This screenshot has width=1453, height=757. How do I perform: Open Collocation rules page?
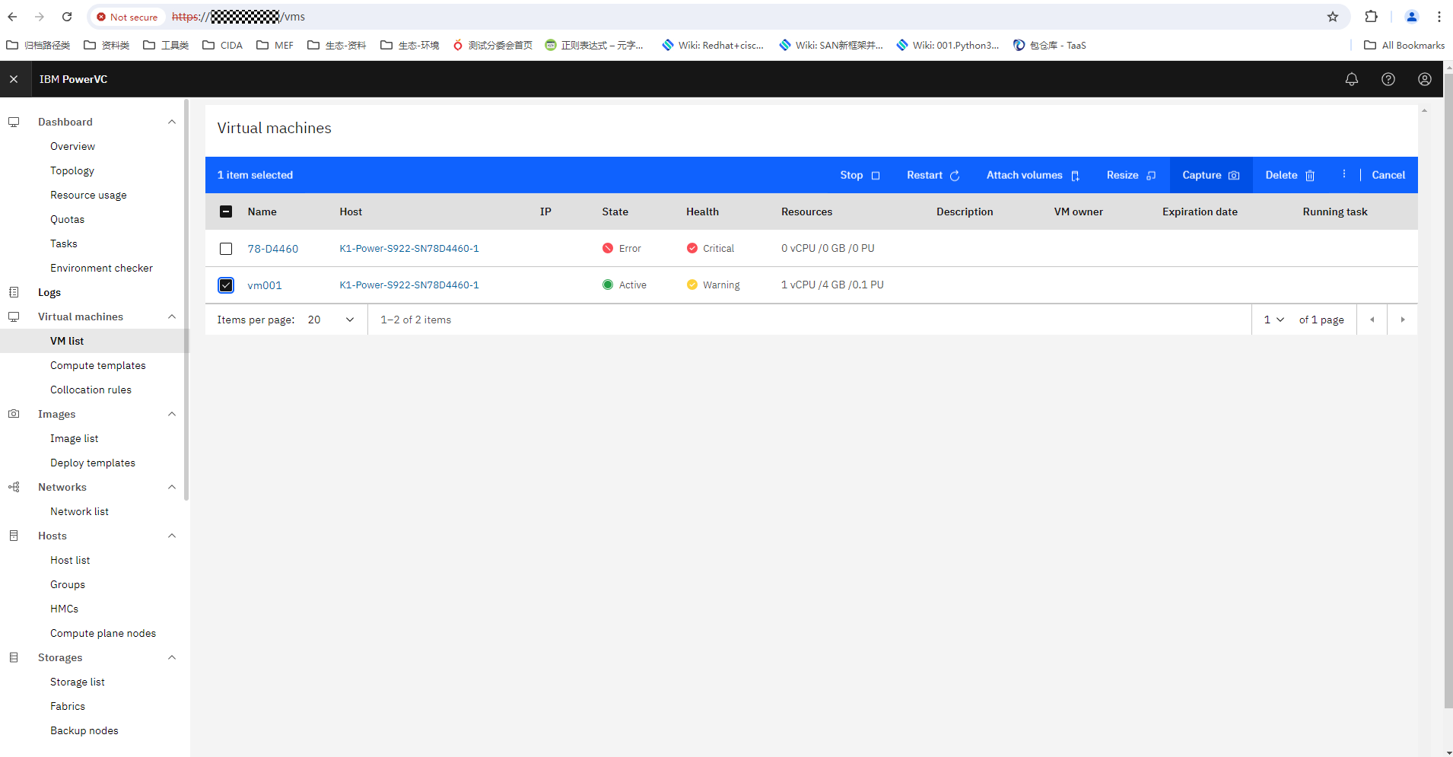(x=91, y=390)
